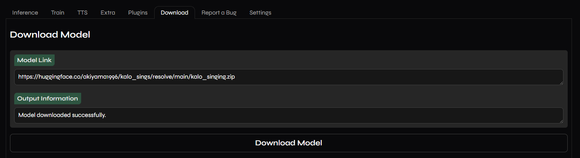Open the Plugins tab

[138, 13]
